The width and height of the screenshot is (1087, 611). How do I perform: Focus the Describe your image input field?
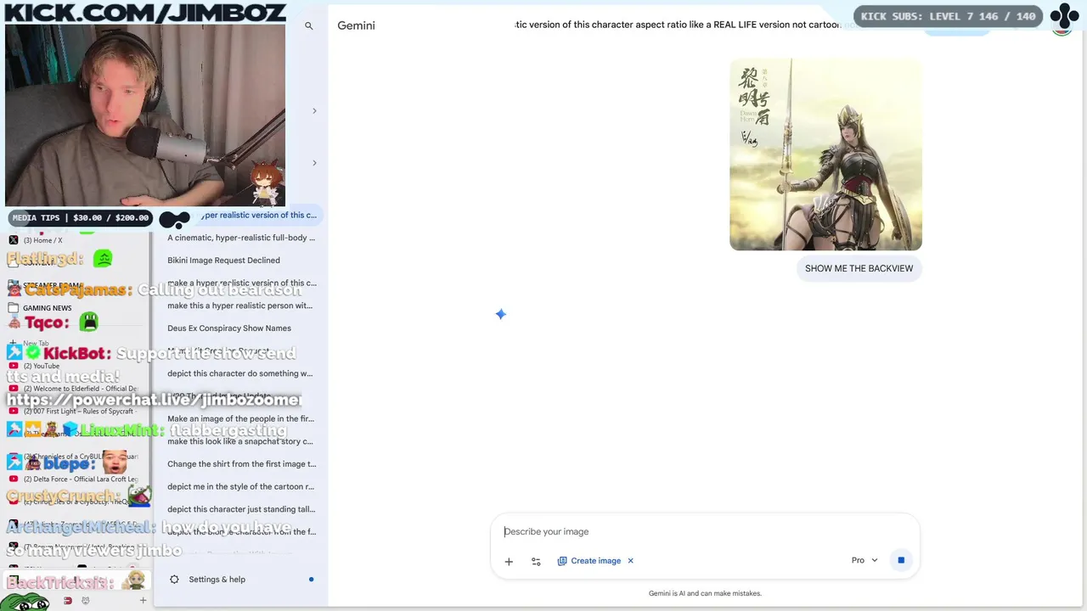coord(705,531)
